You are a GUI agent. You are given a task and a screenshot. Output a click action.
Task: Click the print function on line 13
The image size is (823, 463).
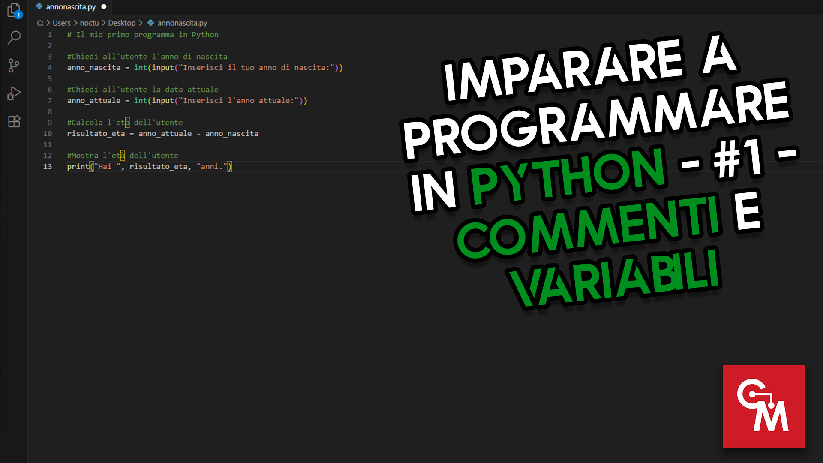(x=78, y=167)
